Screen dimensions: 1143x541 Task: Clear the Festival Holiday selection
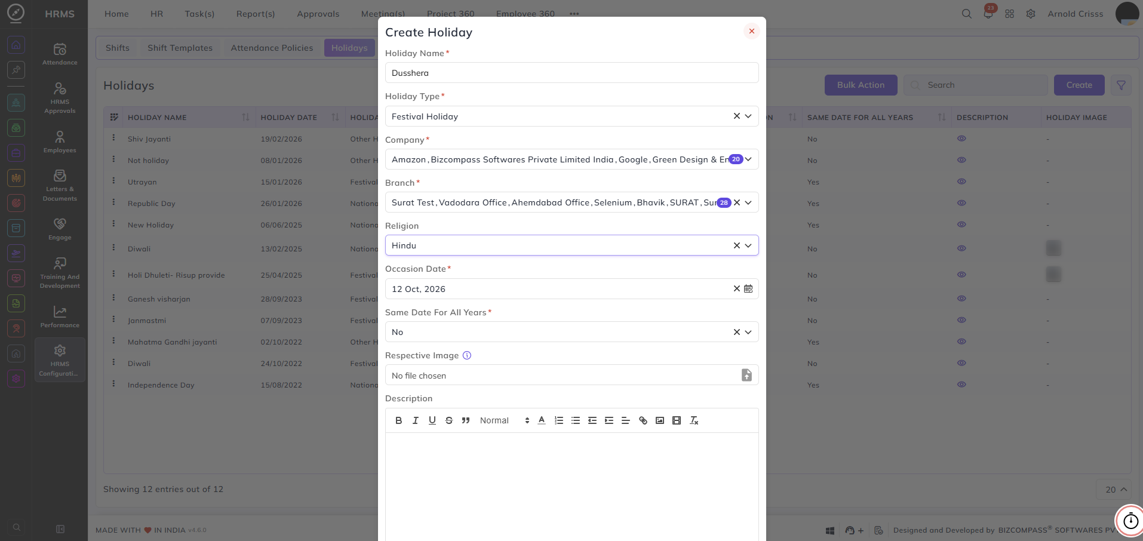737,116
